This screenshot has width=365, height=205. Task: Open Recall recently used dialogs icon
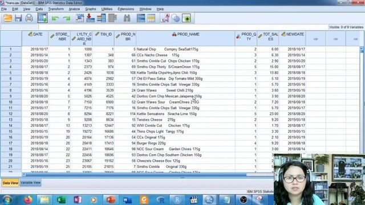tap(42, 18)
